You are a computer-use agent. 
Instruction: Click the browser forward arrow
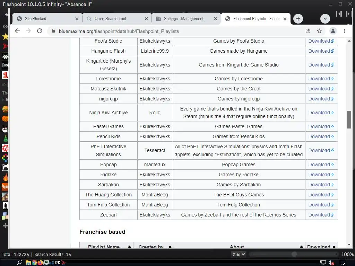28,31
